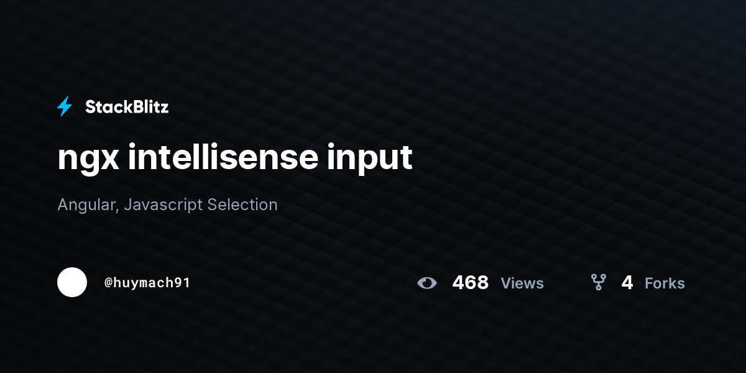This screenshot has height=373, width=746.
Task: Click the Views label
Action: coord(522,283)
